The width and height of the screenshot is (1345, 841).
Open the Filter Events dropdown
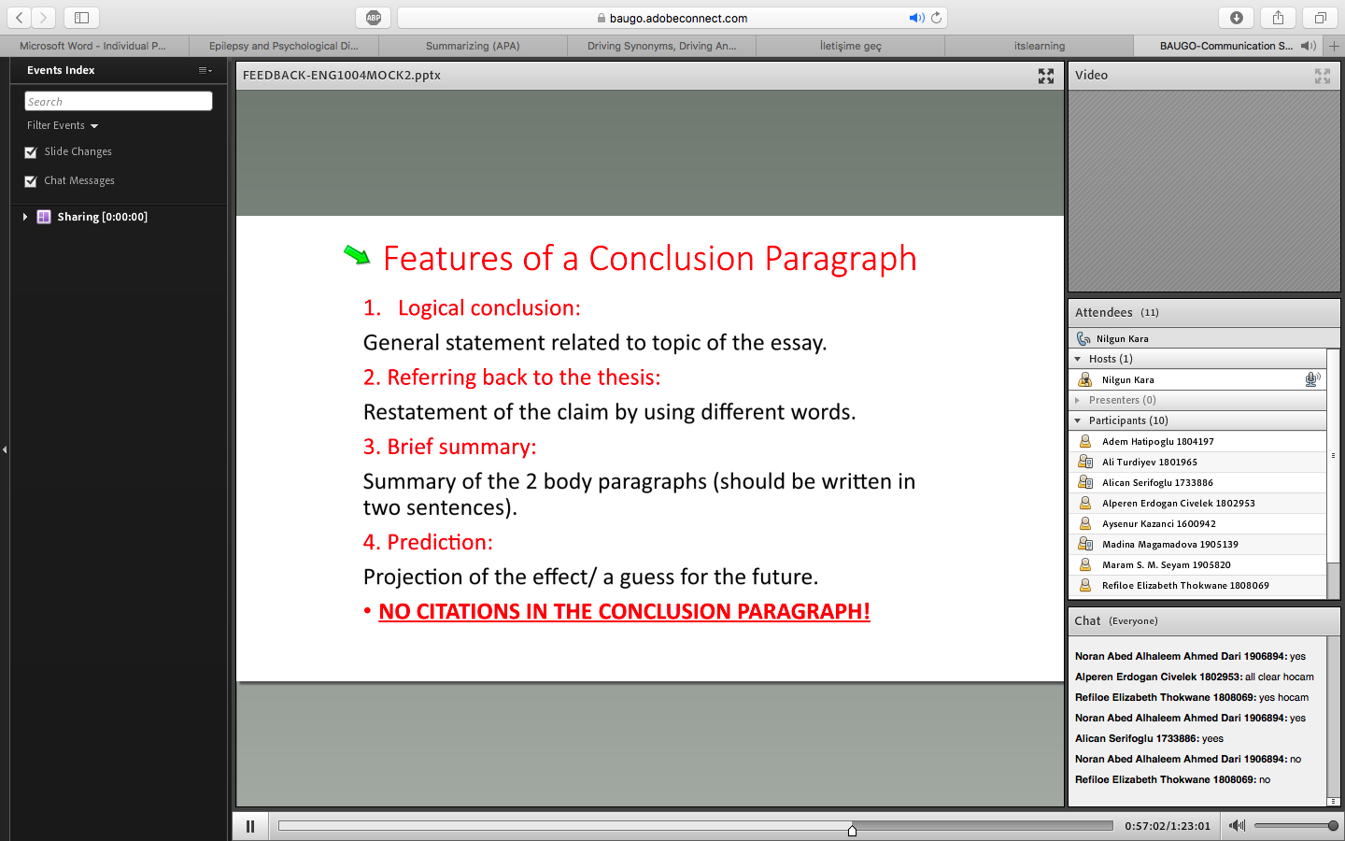click(x=63, y=125)
